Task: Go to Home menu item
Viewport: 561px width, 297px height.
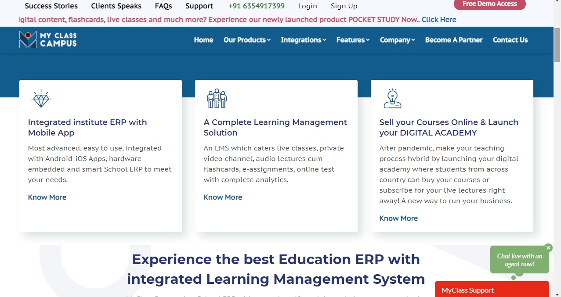Action: [203, 40]
